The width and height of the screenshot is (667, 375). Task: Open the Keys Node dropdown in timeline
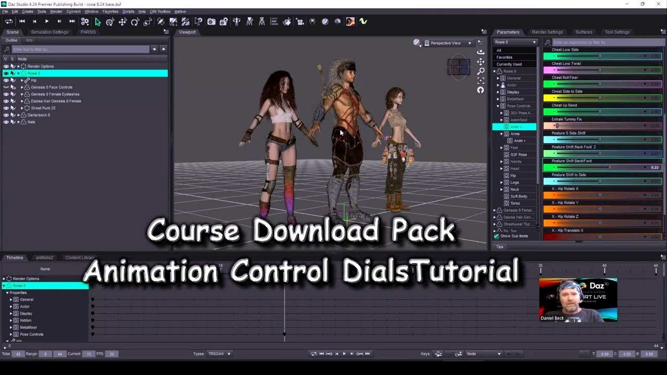click(484, 354)
